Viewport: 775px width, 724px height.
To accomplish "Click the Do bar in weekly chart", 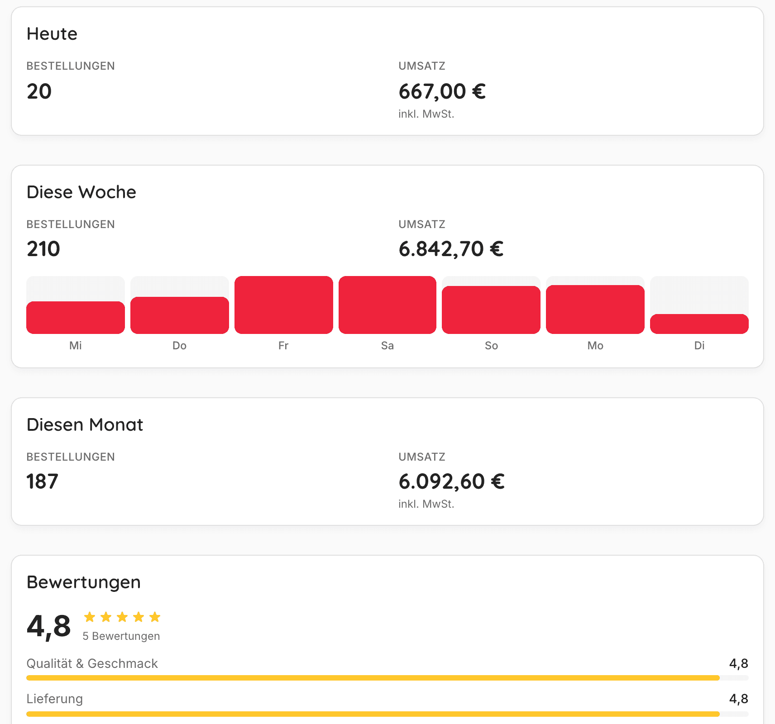I will coord(180,315).
